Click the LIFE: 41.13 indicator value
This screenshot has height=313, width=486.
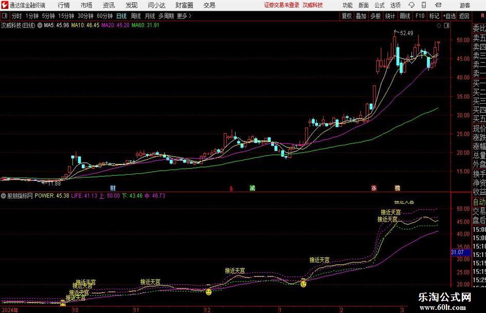[x=84, y=196]
